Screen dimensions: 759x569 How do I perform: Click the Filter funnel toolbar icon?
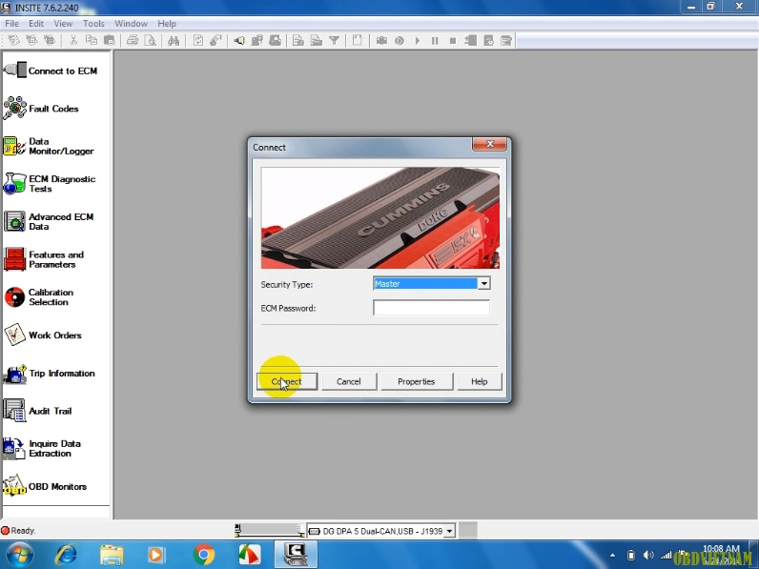(x=334, y=41)
